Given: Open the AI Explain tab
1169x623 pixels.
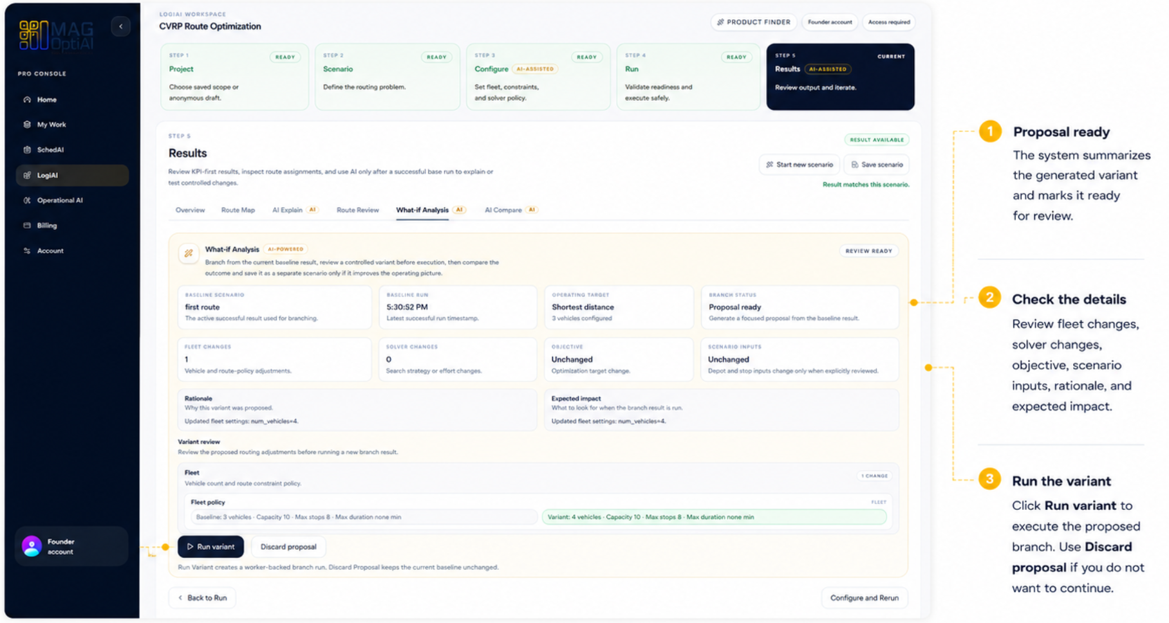Looking at the screenshot, I should tap(295, 210).
